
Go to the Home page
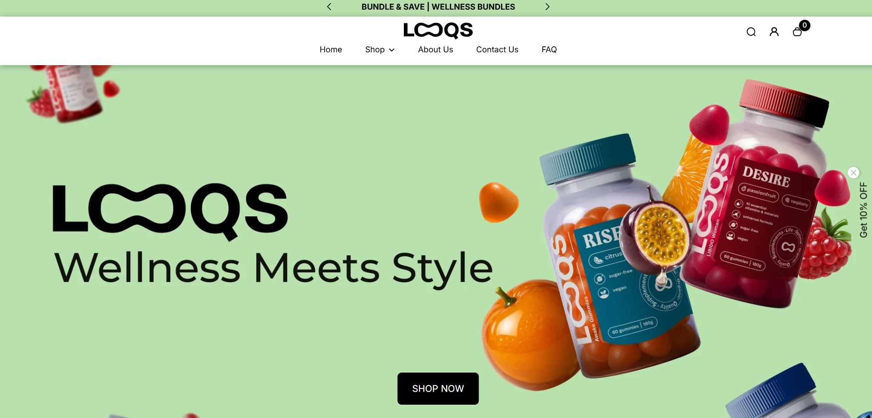[331, 50]
